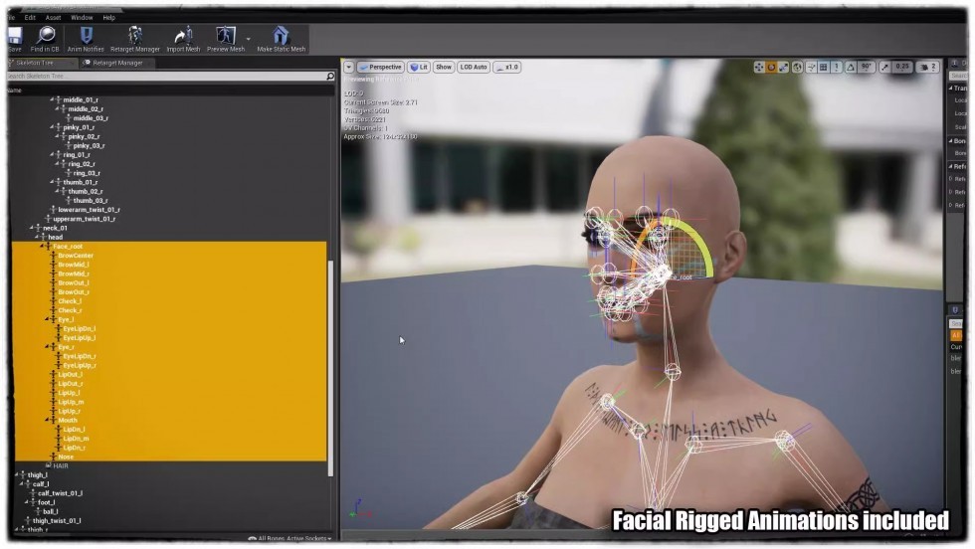Click search magnifier icon in skeleton tree
Screen dimensions: 975x549
330,76
